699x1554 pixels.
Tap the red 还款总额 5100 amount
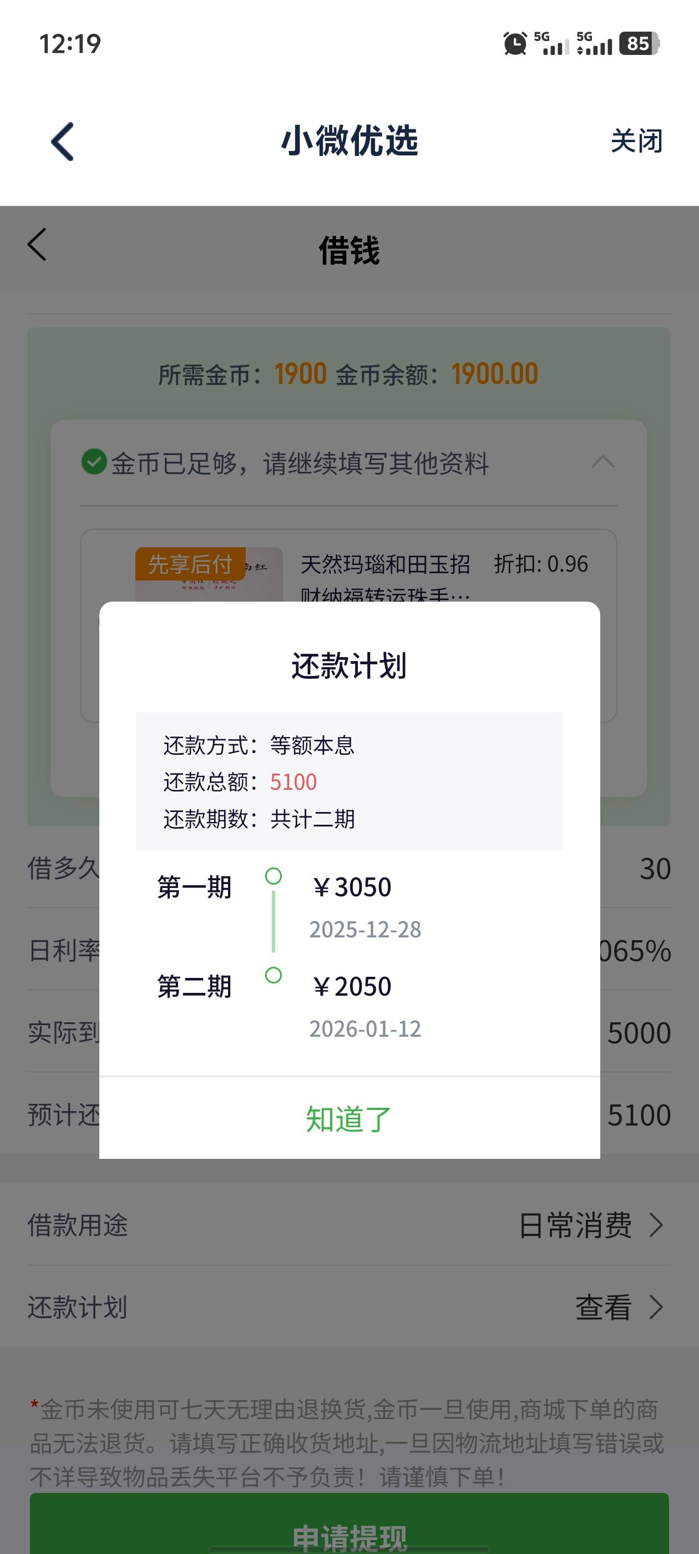point(293,783)
